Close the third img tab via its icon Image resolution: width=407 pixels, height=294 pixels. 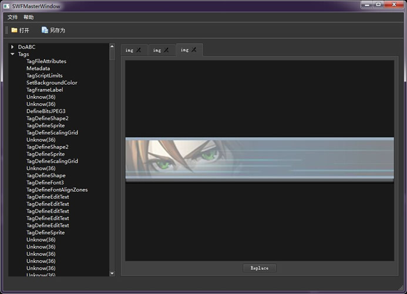194,49
